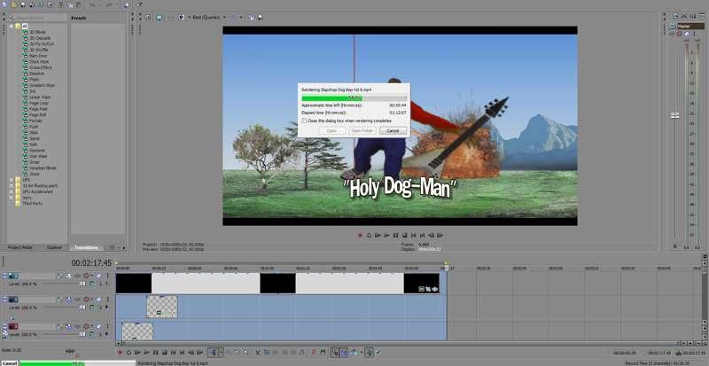
Task: Click the delete X icon in the timeline toolbar
Action: coord(258,352)
